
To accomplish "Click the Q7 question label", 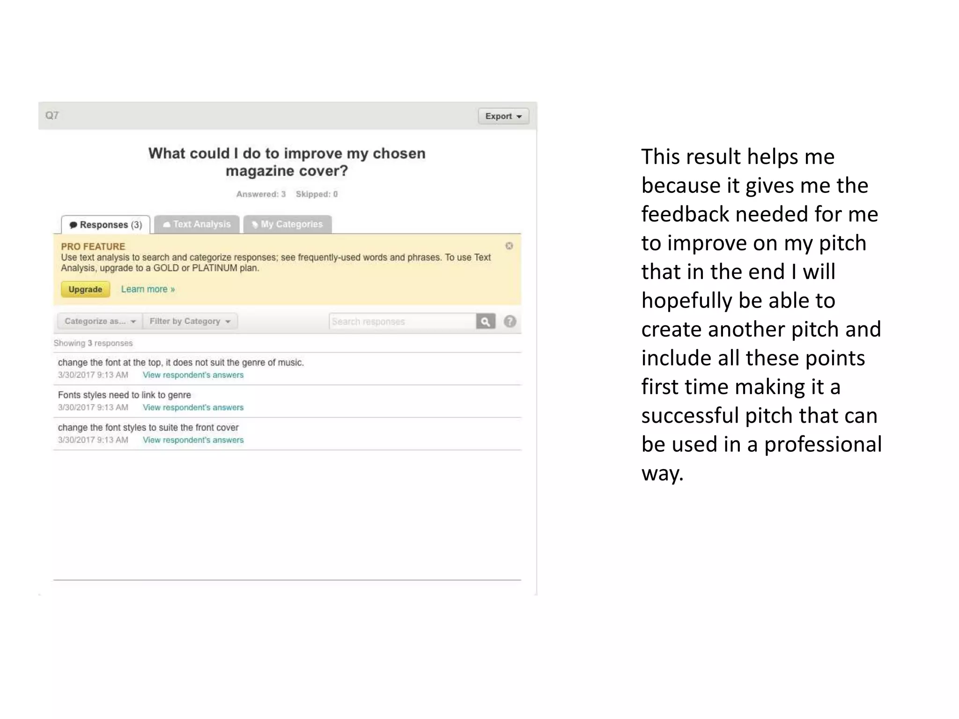I will (52, 115).
